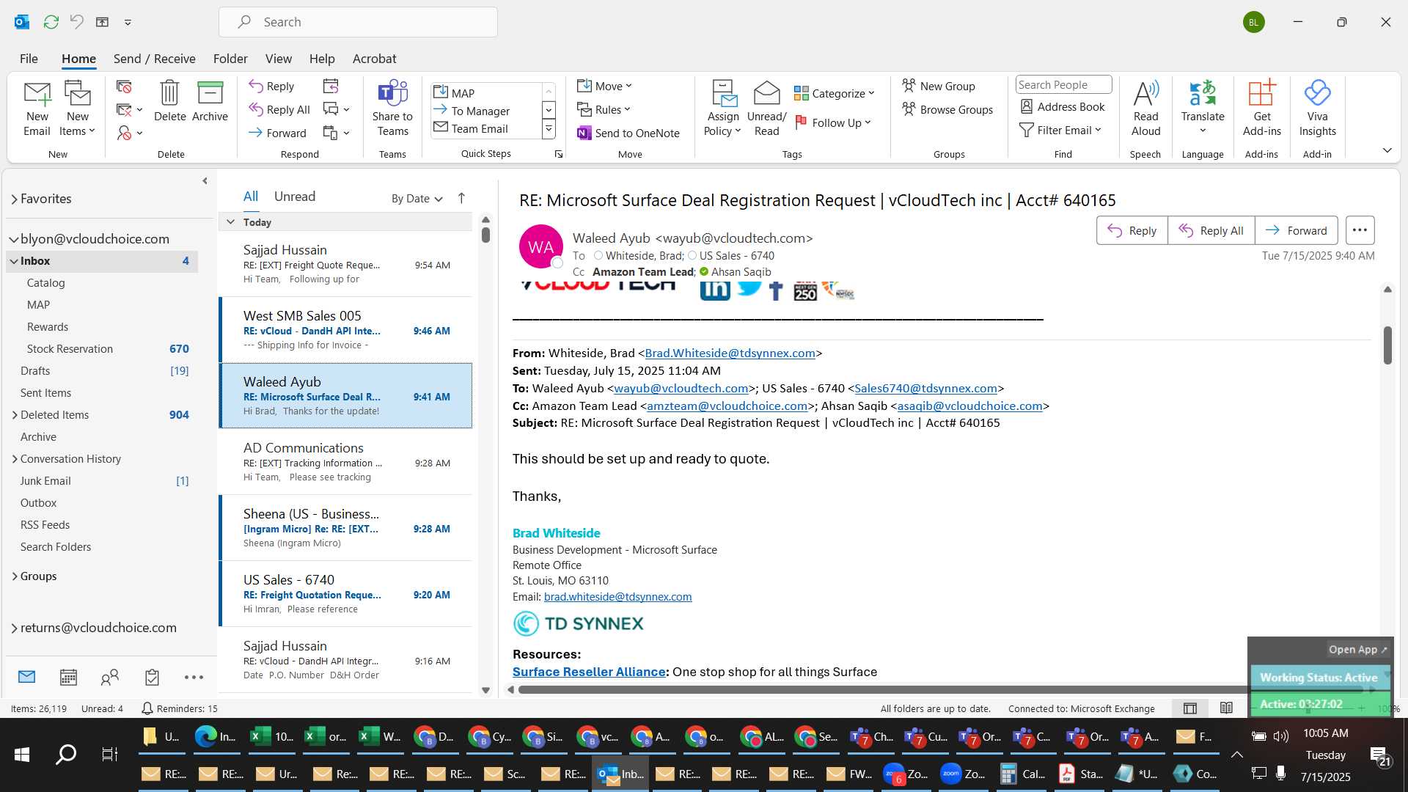Collapse the blyon@vcloudchoice.com account tree
Viewport: 1408px width, 792px height.
(x=13, y=239)
